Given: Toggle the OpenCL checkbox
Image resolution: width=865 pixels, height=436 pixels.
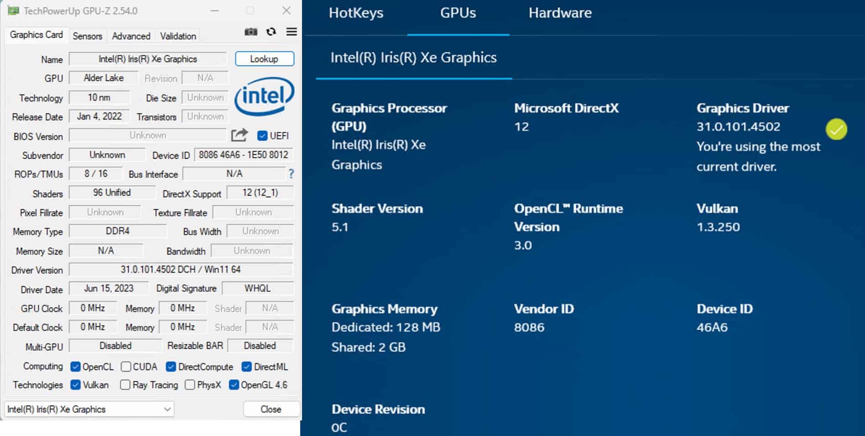Looking at the screenshot, I should [x=76, y=367].
